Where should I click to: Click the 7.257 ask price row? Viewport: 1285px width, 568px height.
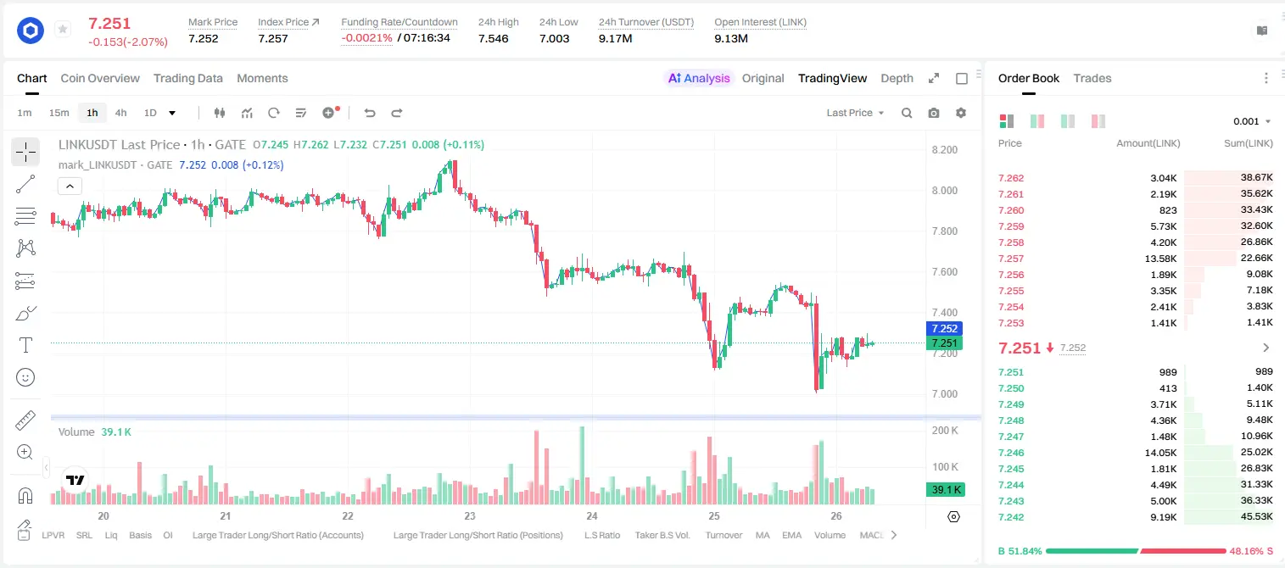1136,259
